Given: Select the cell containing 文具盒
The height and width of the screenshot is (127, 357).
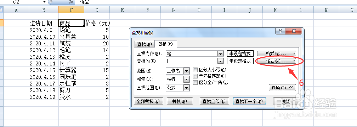Looking at the screenshot, I should click(71, 37).
